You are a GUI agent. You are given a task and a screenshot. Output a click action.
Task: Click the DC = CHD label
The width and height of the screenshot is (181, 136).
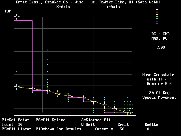161,34
